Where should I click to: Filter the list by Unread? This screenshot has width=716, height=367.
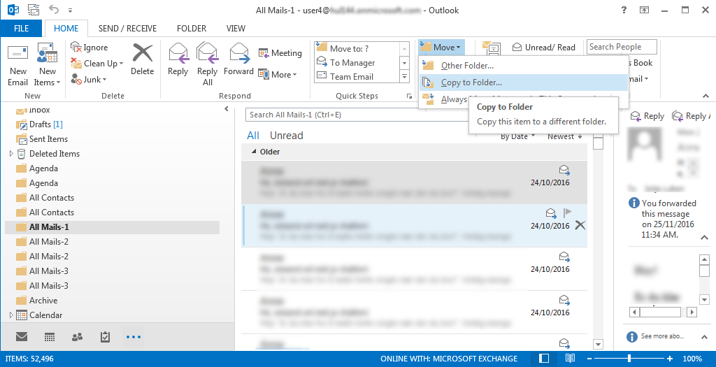point(286,136)
